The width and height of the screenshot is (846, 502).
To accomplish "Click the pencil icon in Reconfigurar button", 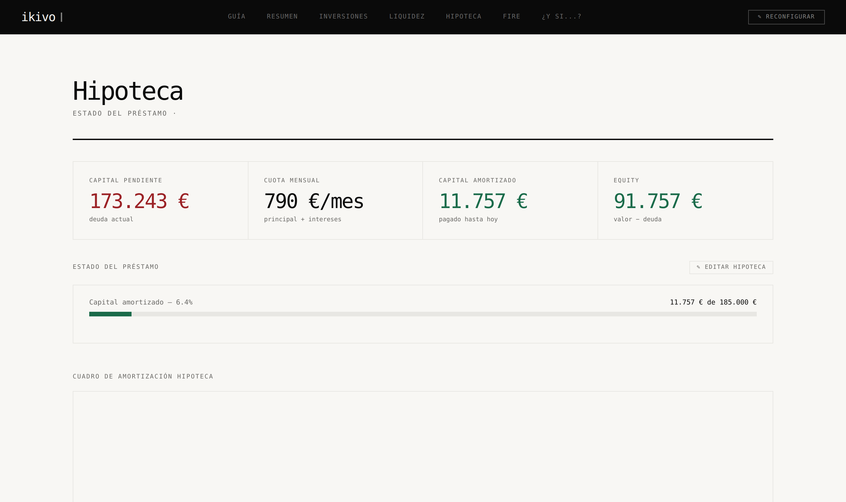I will tap(759, 17).
